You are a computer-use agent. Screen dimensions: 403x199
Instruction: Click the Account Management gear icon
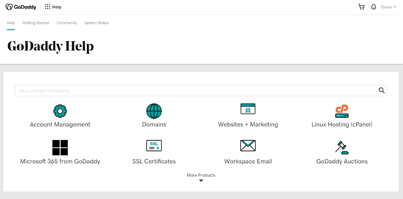[x=60, y=111]
